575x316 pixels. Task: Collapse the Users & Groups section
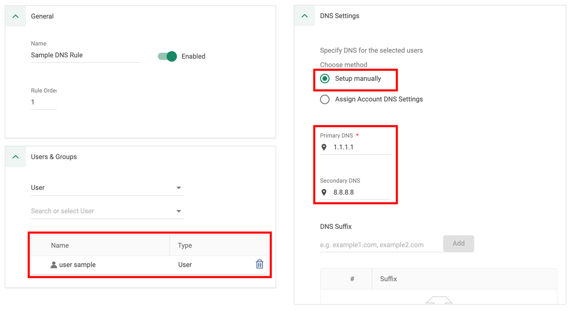pyautogui.click(x=15, y=157)
